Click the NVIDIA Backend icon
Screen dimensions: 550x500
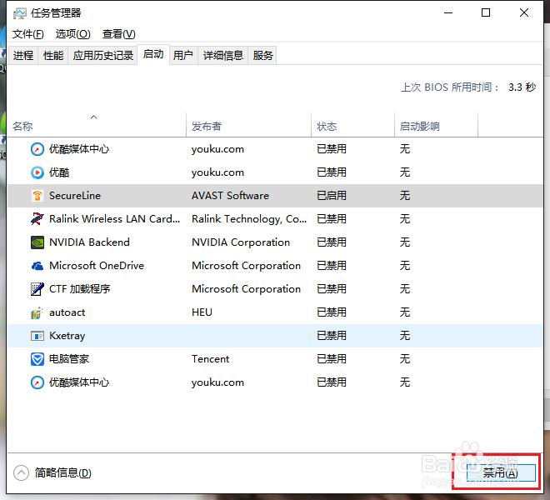pyautogui.click(x=37, y=242)
